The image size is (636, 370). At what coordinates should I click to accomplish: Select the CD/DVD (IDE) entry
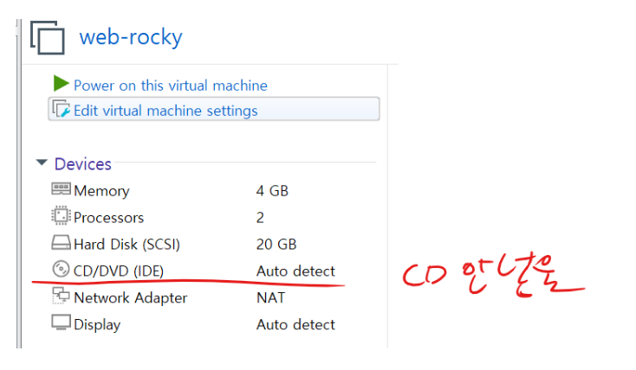pyautogui.click(x=119, y=271)
